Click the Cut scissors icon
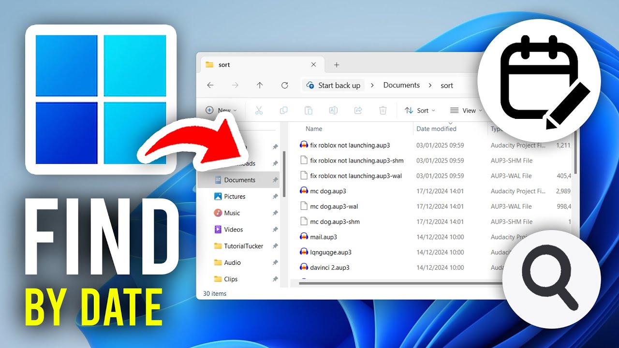Screen dimensions: 619x348 (x=259, y=110)
